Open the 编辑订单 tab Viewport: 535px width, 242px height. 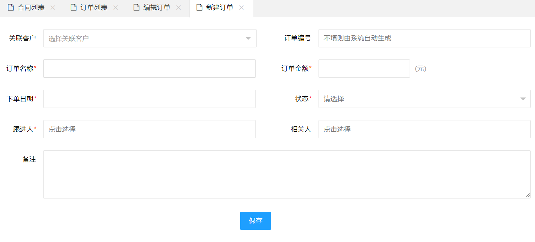pyautogui.click(x=157, y=8)
